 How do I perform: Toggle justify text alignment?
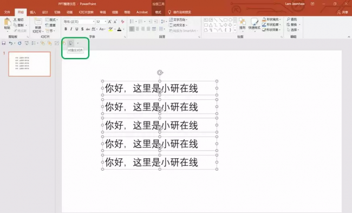pyautogui.click(x=148, y=29)
